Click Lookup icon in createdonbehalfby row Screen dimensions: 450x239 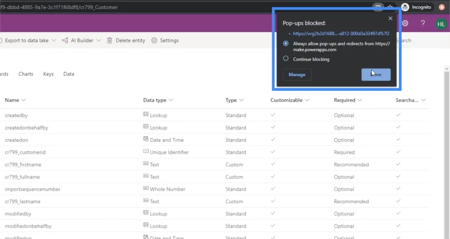tap(146, 126)
